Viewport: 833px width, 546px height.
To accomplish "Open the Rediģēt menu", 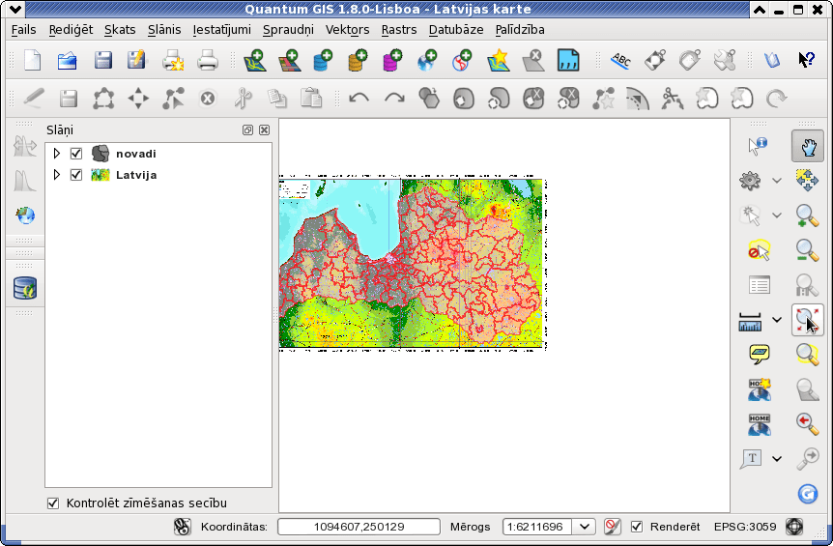I will tap(71, 30).
